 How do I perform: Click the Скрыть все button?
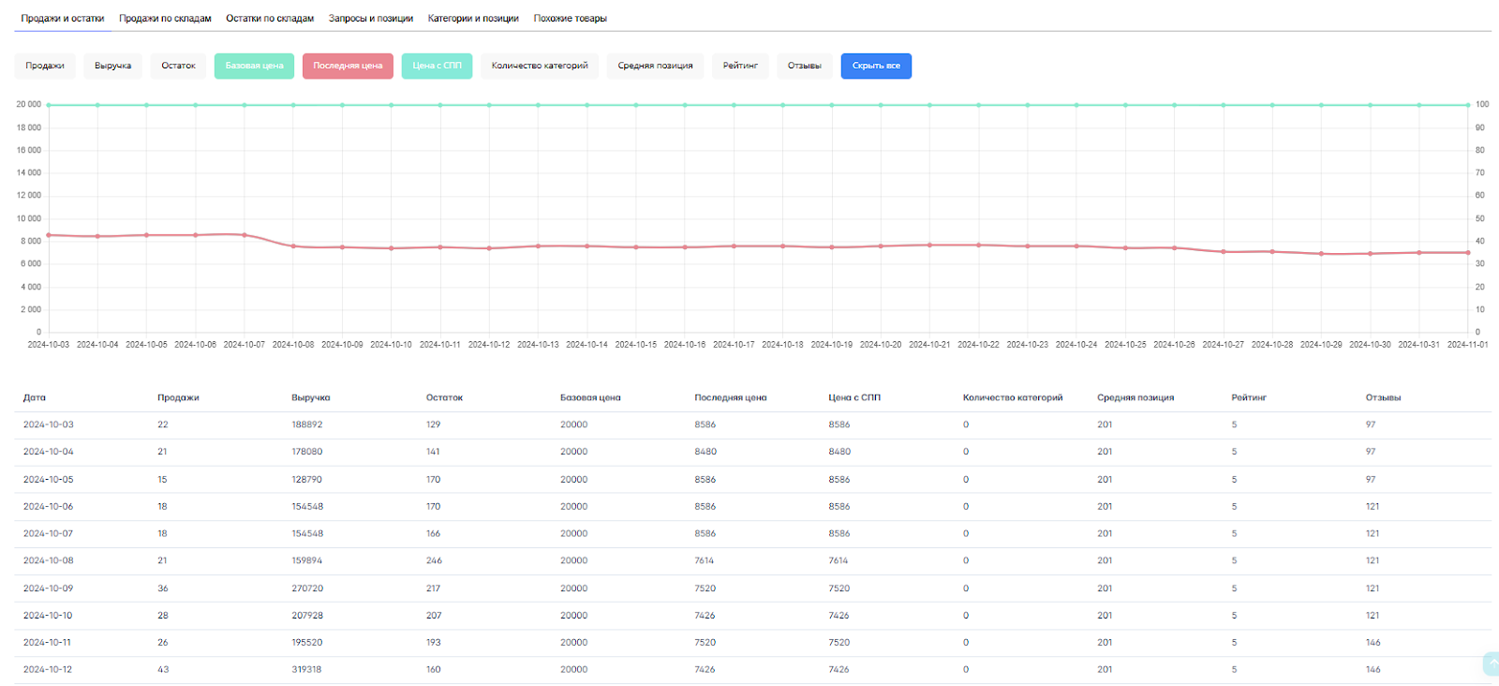(x=876, y=66)
